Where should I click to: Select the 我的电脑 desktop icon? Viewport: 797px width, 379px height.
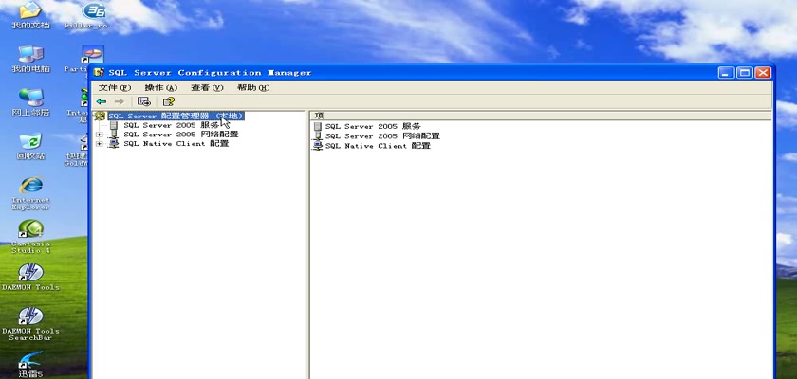[x=31, y=59]
